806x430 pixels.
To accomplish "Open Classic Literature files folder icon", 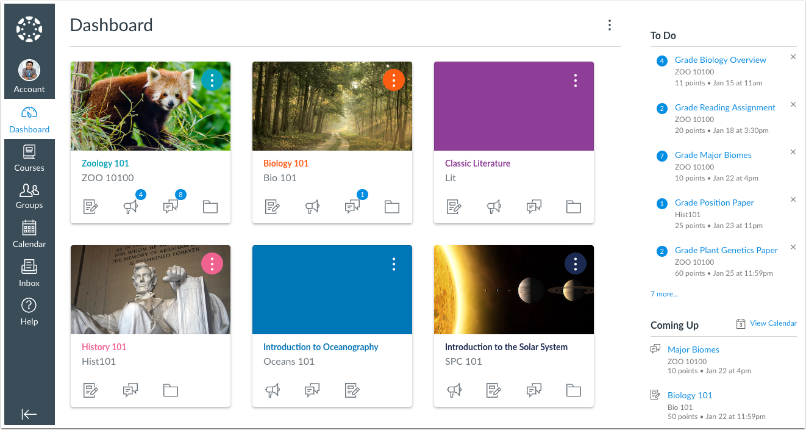I will (574, 207).
